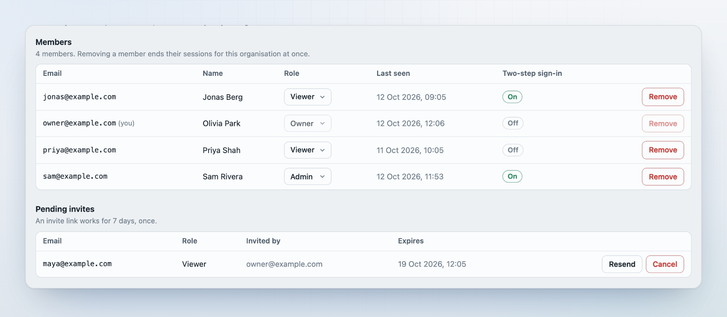Viewport: 727px width, 317px height.
Task: Click the On badge in Jonas Berg's row
Action: 512,97
